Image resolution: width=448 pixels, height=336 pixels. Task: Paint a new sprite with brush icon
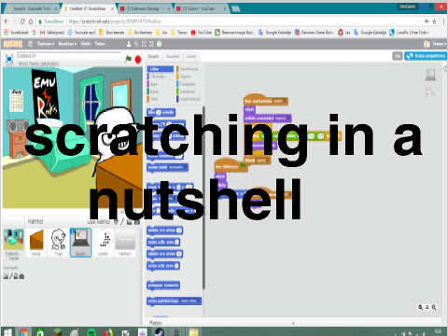[122, 222]
